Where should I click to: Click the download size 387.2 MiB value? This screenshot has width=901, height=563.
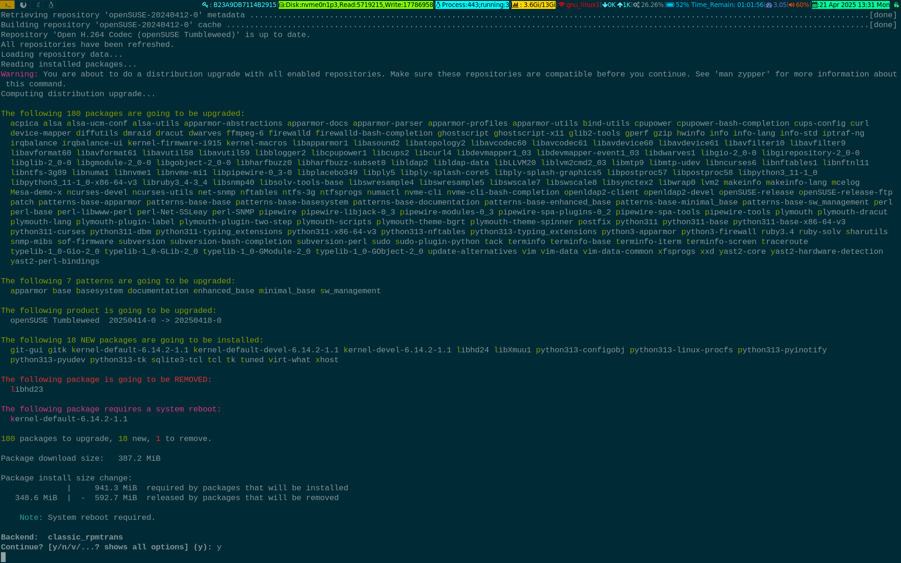click(139, 458)
